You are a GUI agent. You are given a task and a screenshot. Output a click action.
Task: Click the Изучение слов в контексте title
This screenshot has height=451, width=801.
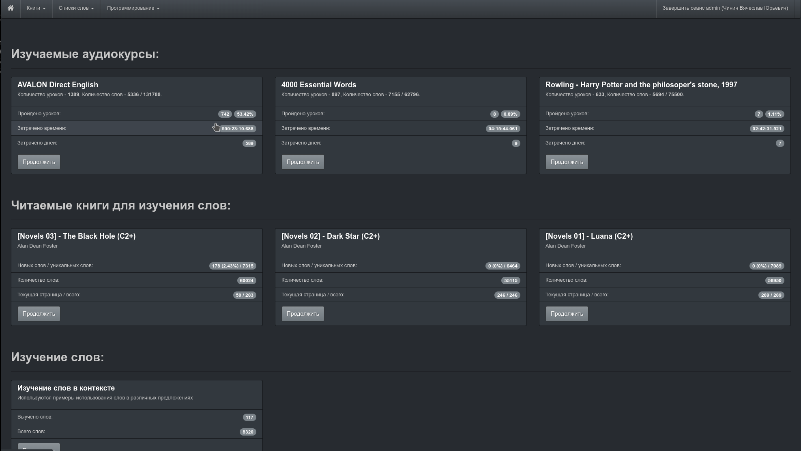66,388
